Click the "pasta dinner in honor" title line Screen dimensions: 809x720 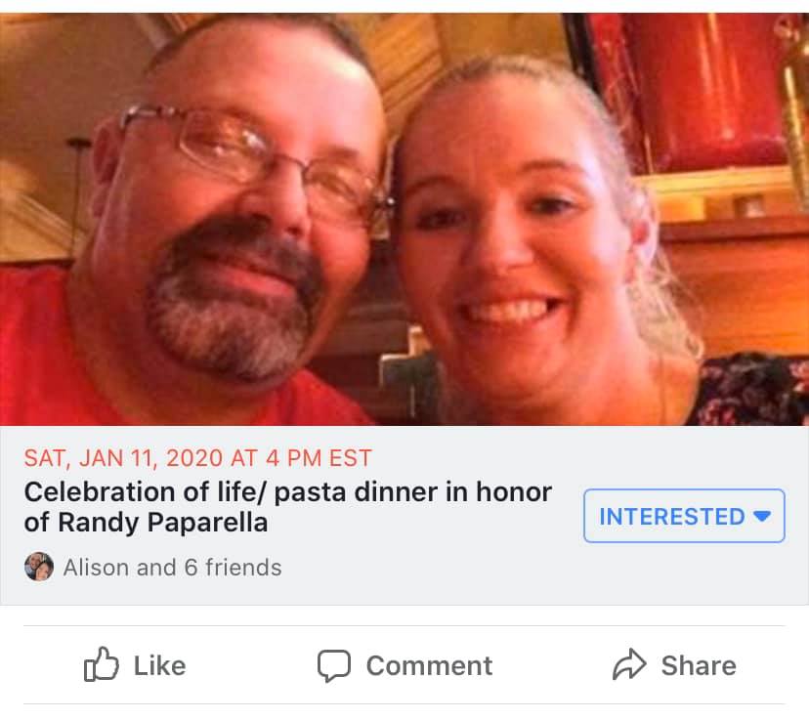pyautogui.click(x=412, y=492)
